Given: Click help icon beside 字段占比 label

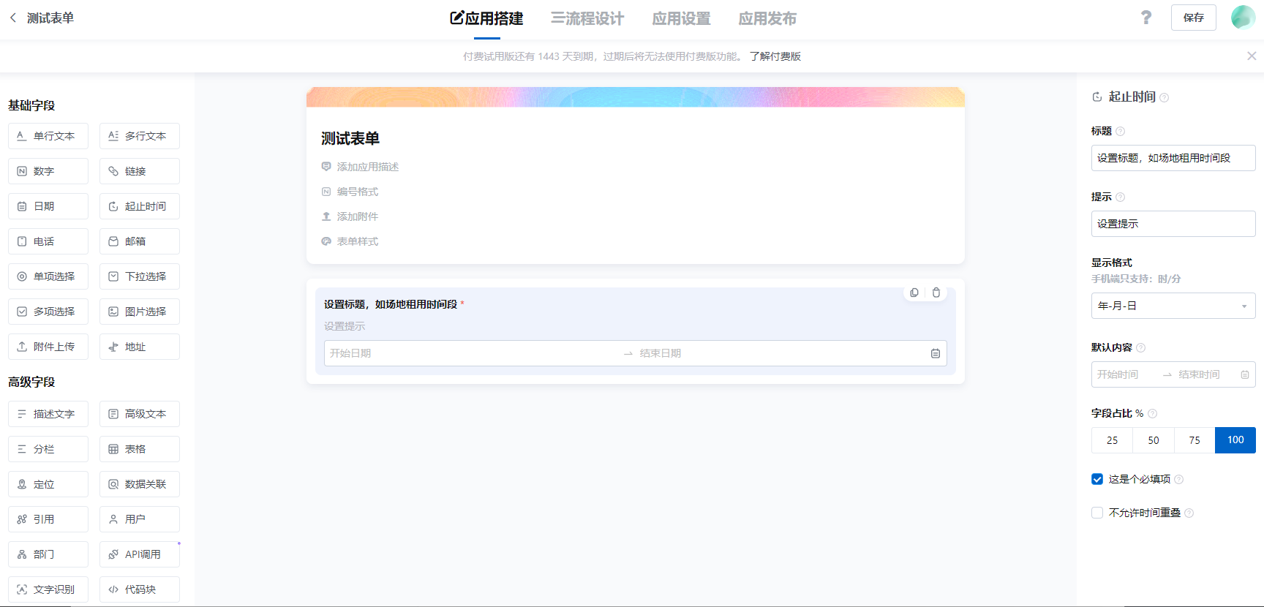Looking at the screenshot, I should tap(1153, 414).
